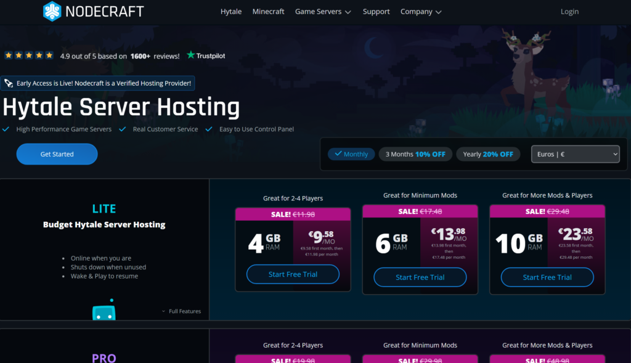The height and width of the screenshot is (363, 631).
Task: Switch billing to 3 Months 10% OFF
Action: point(415,154)
